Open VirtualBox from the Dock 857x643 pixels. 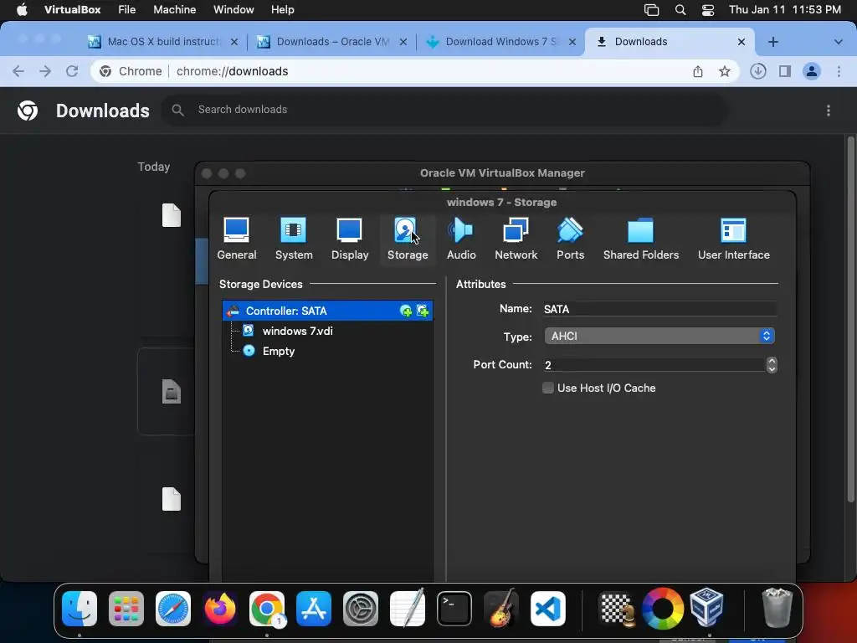(x=706, y=607)
